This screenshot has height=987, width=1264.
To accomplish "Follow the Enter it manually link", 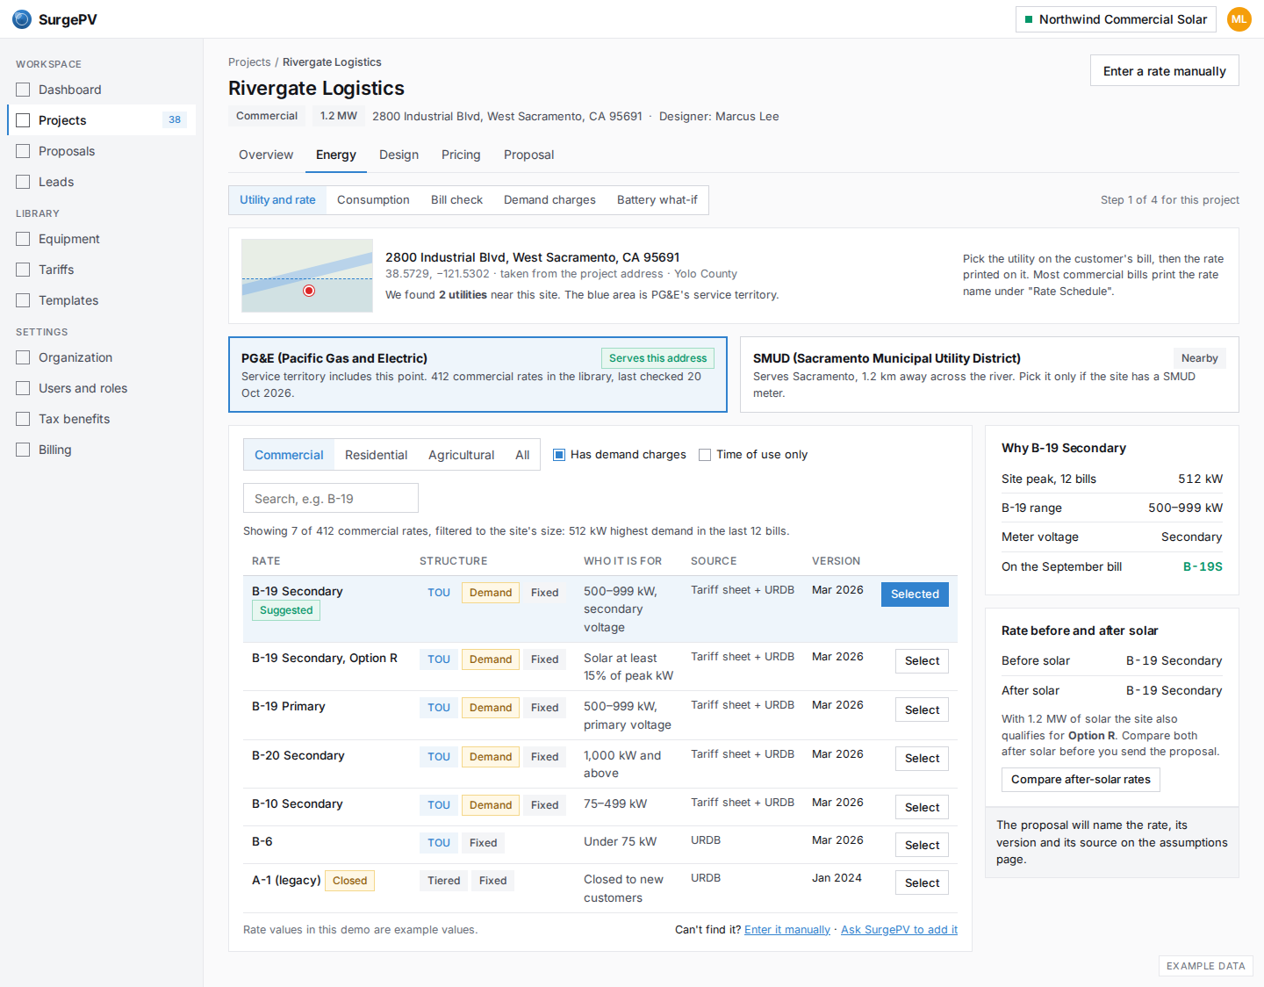I will (787, 930).
